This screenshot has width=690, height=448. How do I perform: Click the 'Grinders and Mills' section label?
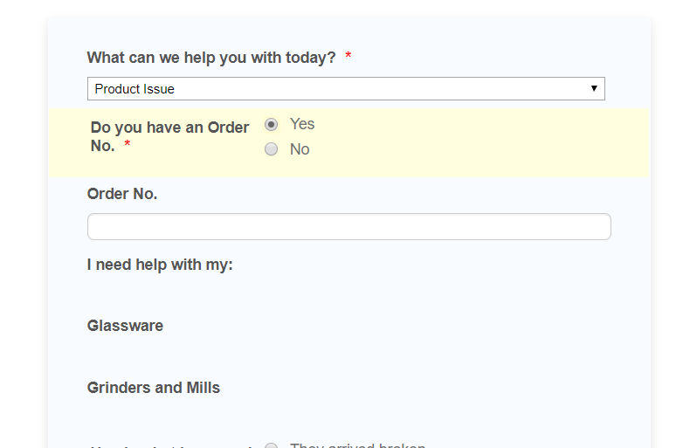tap(154, 388)
